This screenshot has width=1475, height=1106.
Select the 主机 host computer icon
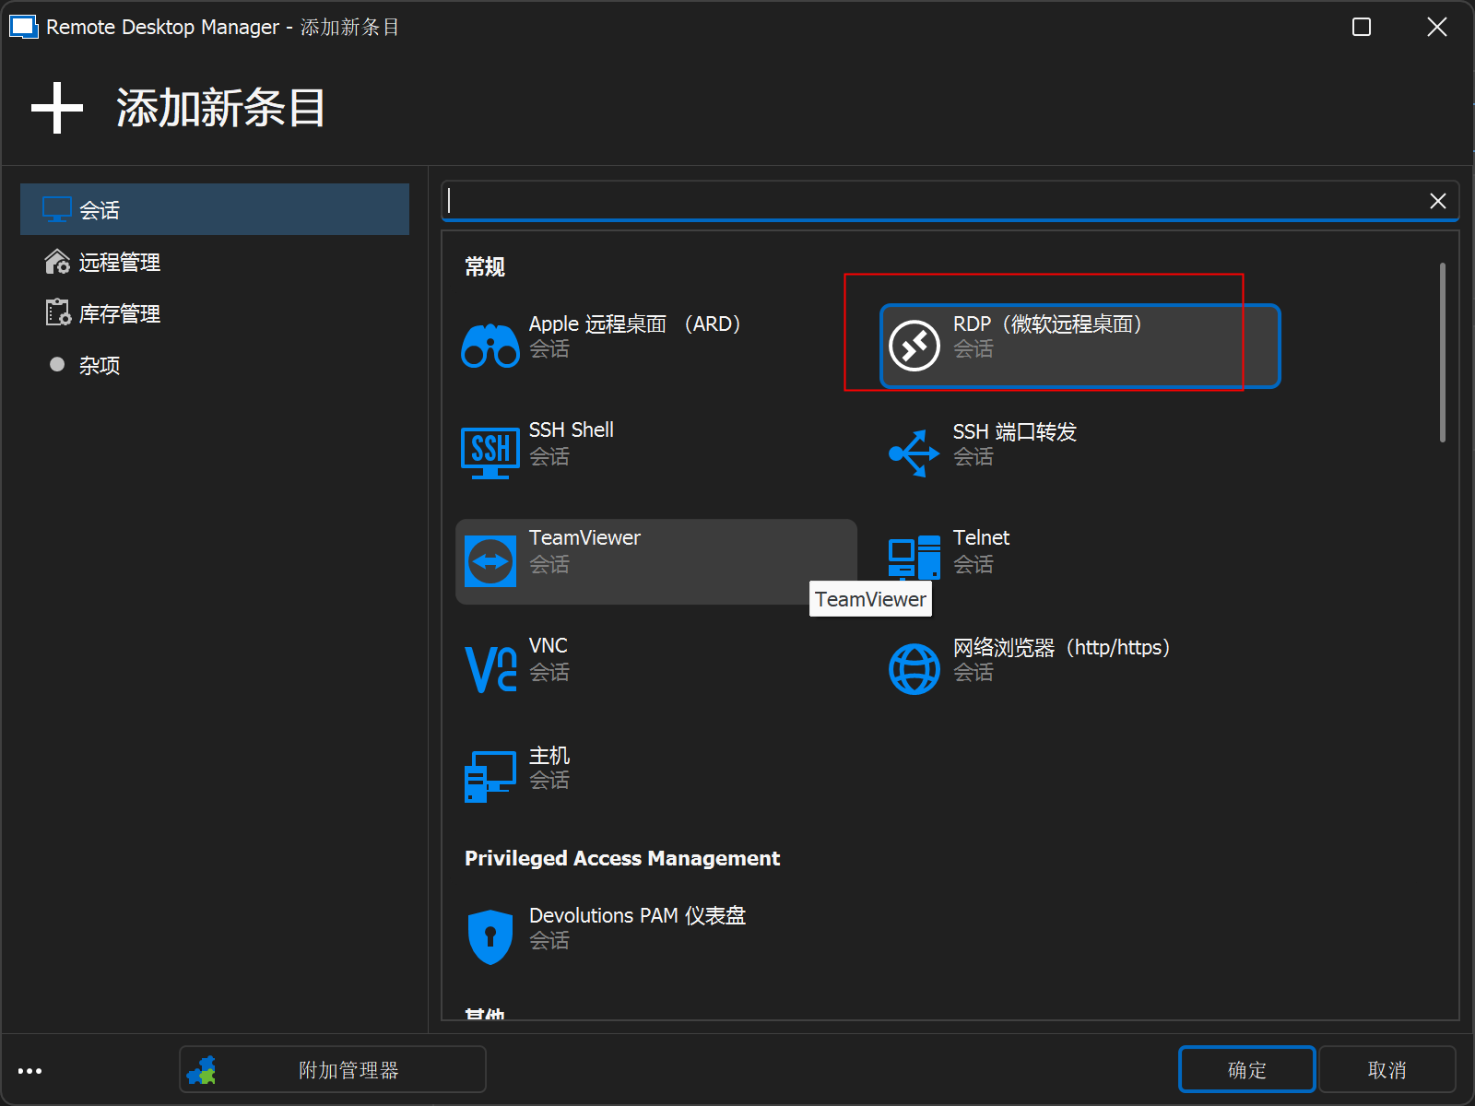coord(490,775)
